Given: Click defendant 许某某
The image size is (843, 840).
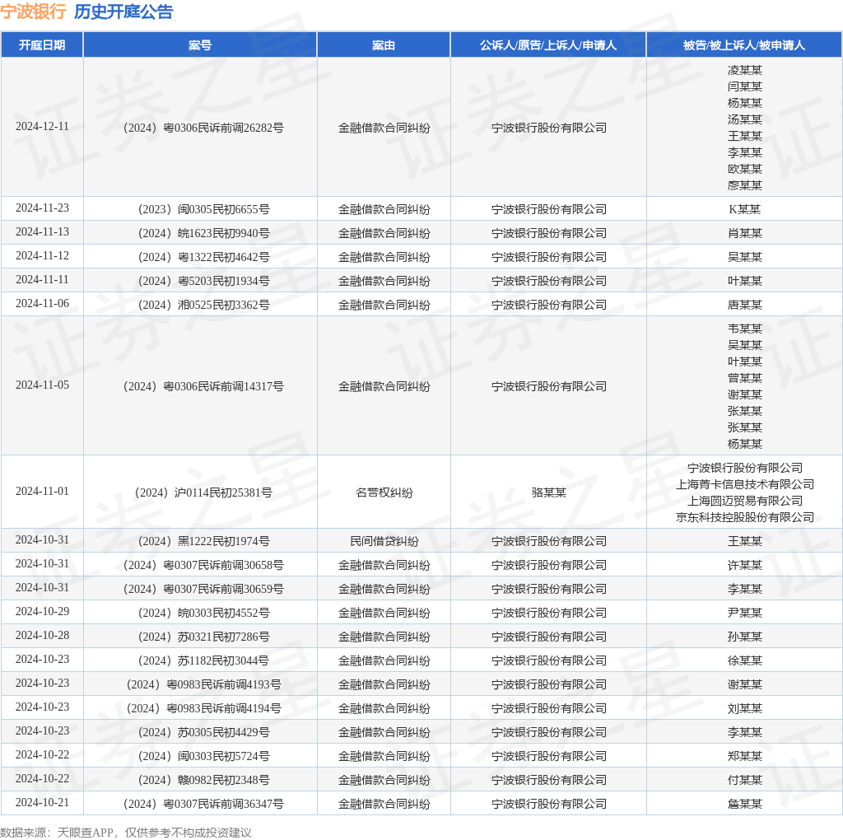Looking at the screenshot, I should click(744, 565).
